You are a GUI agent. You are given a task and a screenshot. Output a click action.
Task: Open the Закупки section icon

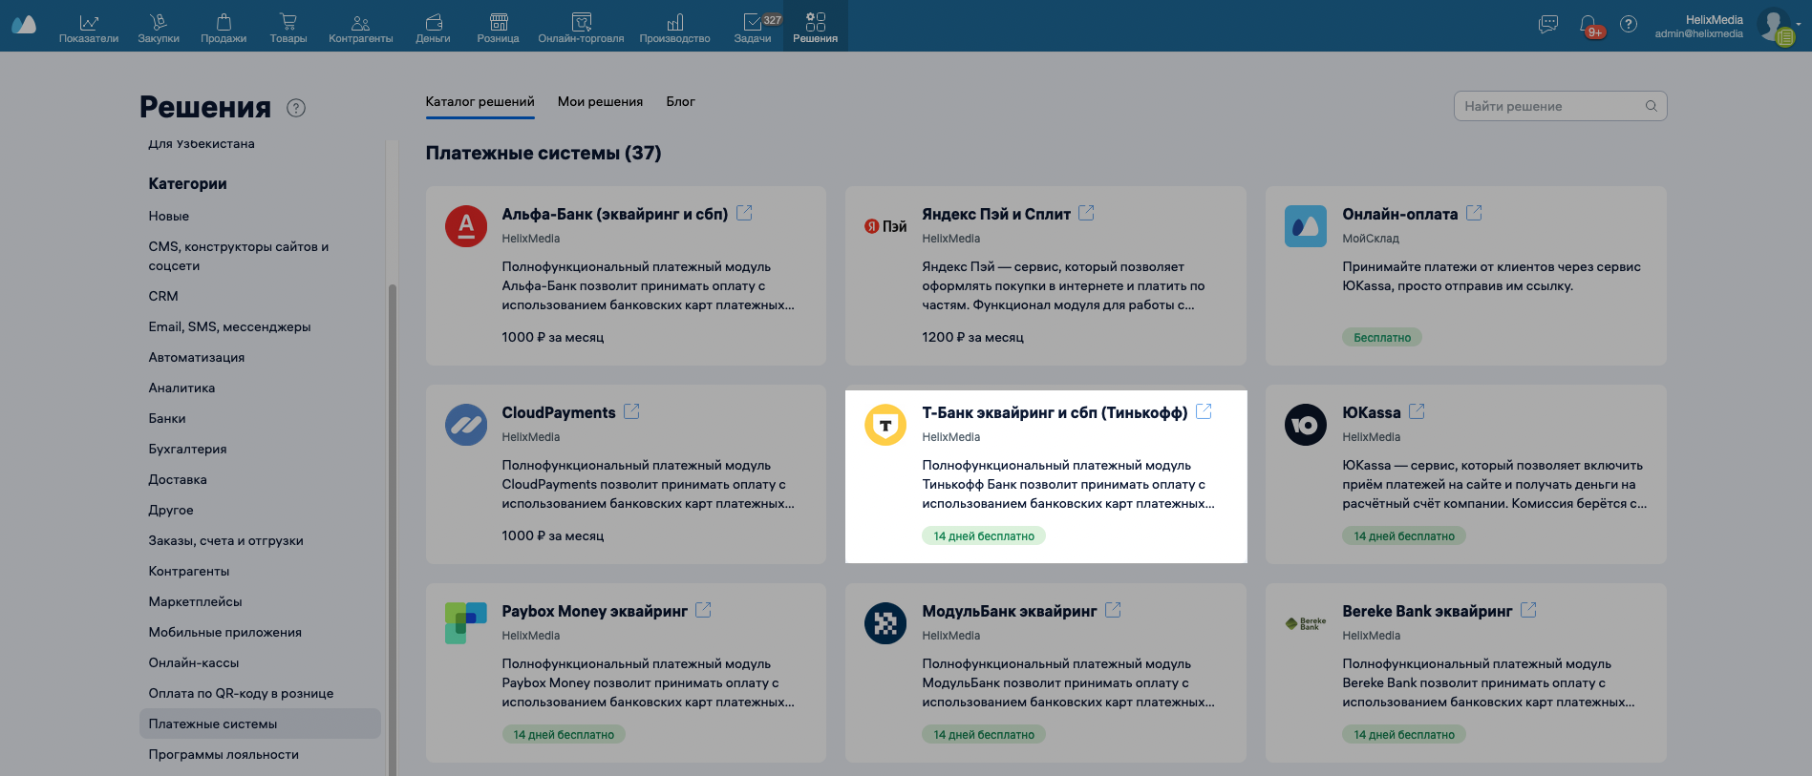[x=159, y=22]
